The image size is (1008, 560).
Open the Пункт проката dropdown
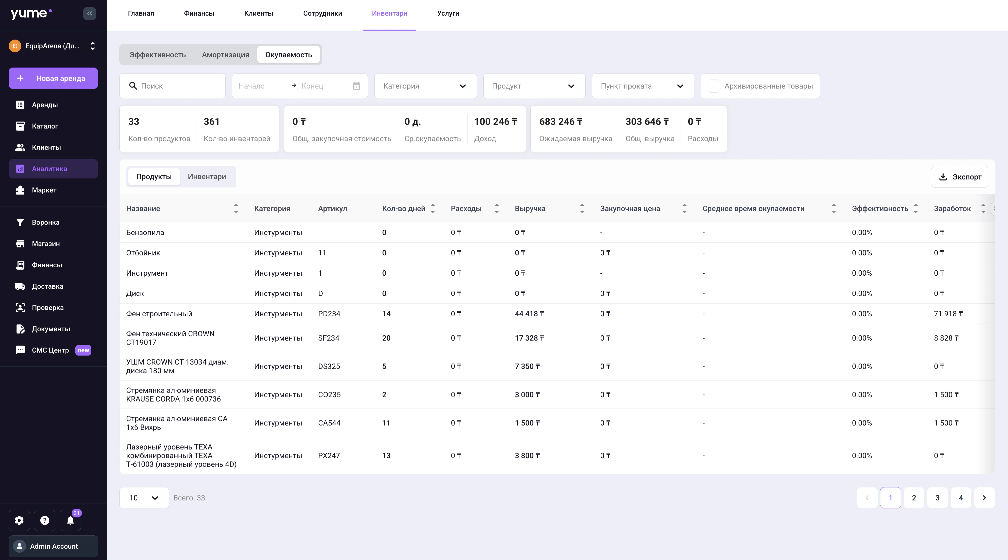pos(643,86)
